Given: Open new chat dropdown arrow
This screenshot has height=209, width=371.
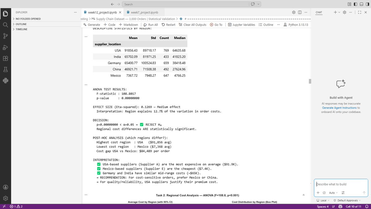Looking at the screenshot, I should click(x=339, y=12).
